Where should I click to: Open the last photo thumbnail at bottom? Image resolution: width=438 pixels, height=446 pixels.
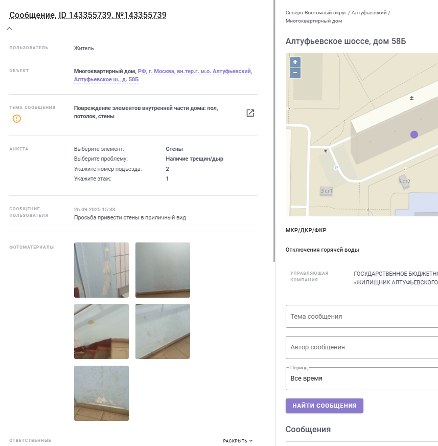101,393
